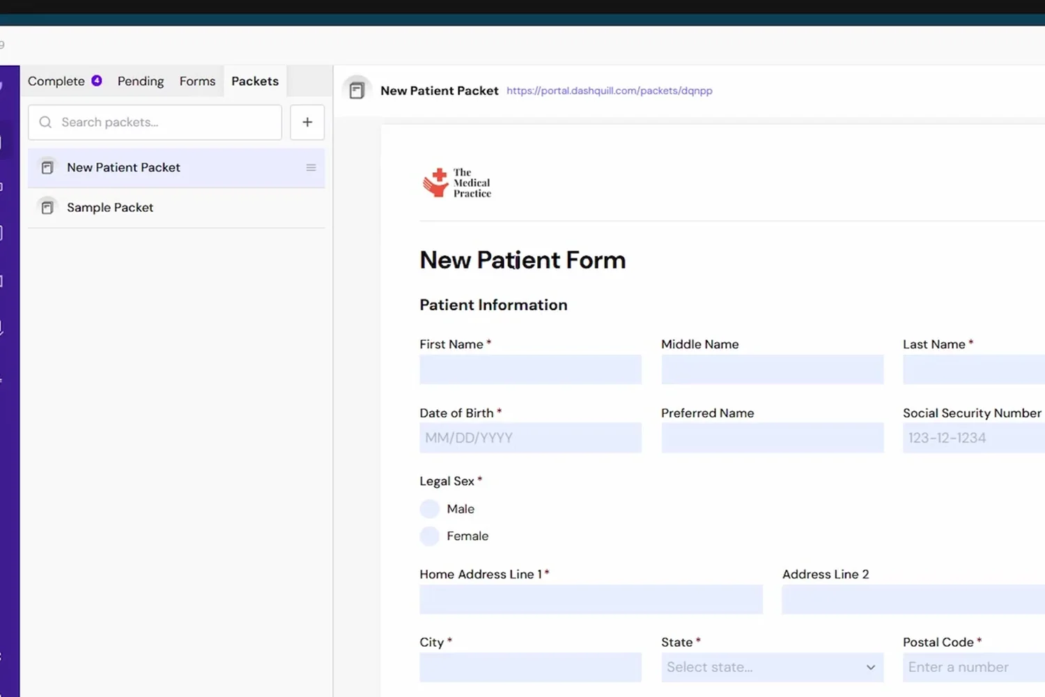
Task: Click the packet icon beside header title
Action: (357, 91)
